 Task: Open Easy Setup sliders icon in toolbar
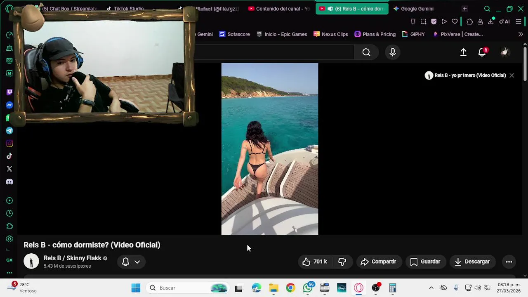[519, 21]
